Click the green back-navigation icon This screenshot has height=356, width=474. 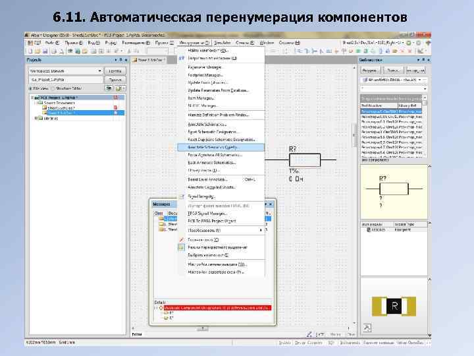pyautogui.click(x=409, y=43)
